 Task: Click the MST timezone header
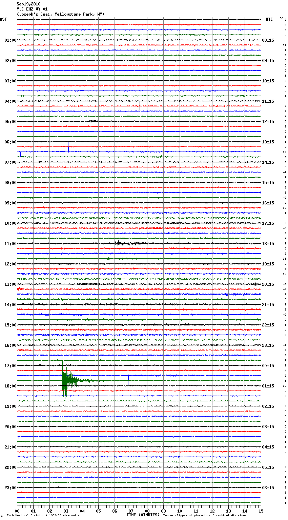(x=3, y=19)
